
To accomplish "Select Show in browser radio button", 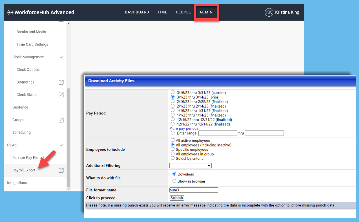I will [174, 181].
